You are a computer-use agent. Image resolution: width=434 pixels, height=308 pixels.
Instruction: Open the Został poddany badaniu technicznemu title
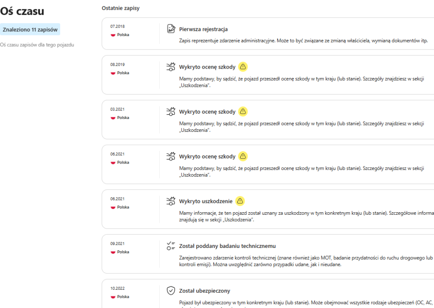click(228, 246)
